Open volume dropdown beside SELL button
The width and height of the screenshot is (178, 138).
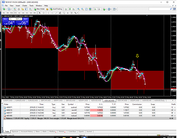click(x=10, y=19)
